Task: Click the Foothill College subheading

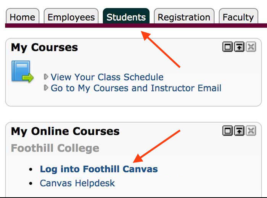Action: coord(55,148)
